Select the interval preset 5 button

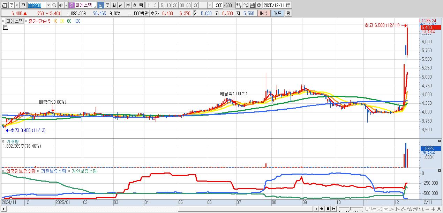(162, 5)
